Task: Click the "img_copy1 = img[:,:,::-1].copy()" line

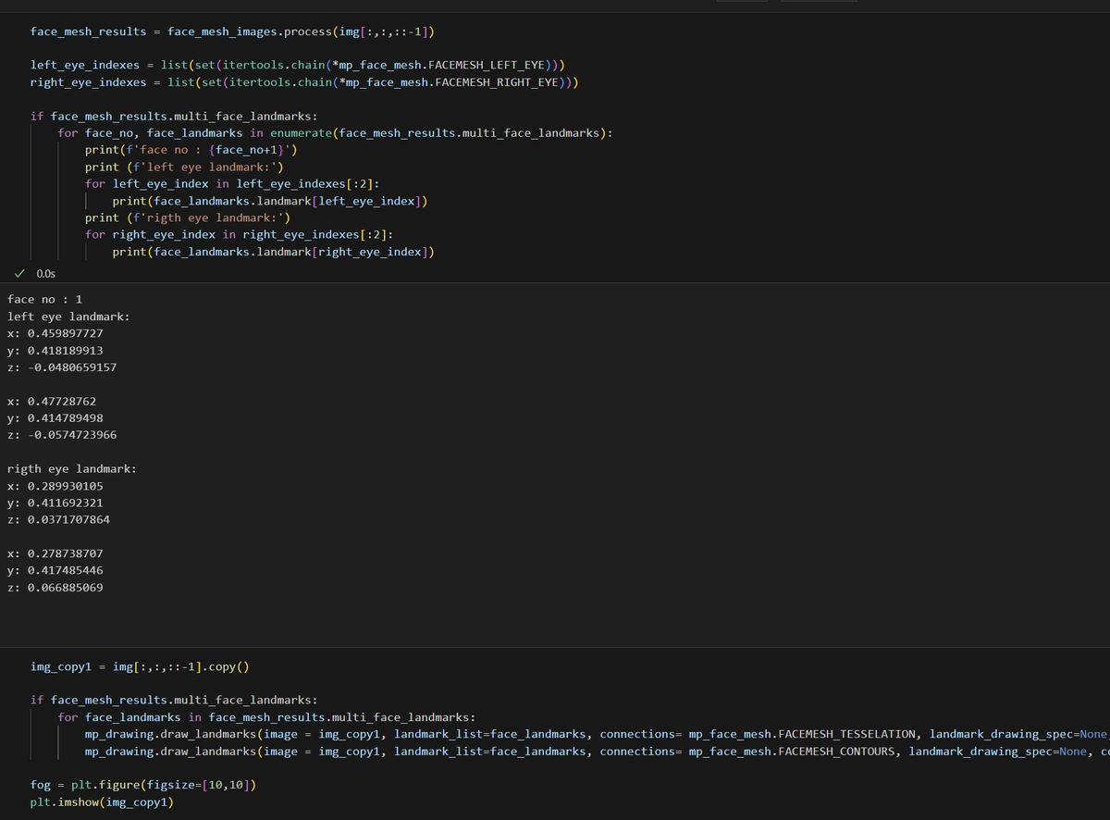Action: tap(141, 667)
